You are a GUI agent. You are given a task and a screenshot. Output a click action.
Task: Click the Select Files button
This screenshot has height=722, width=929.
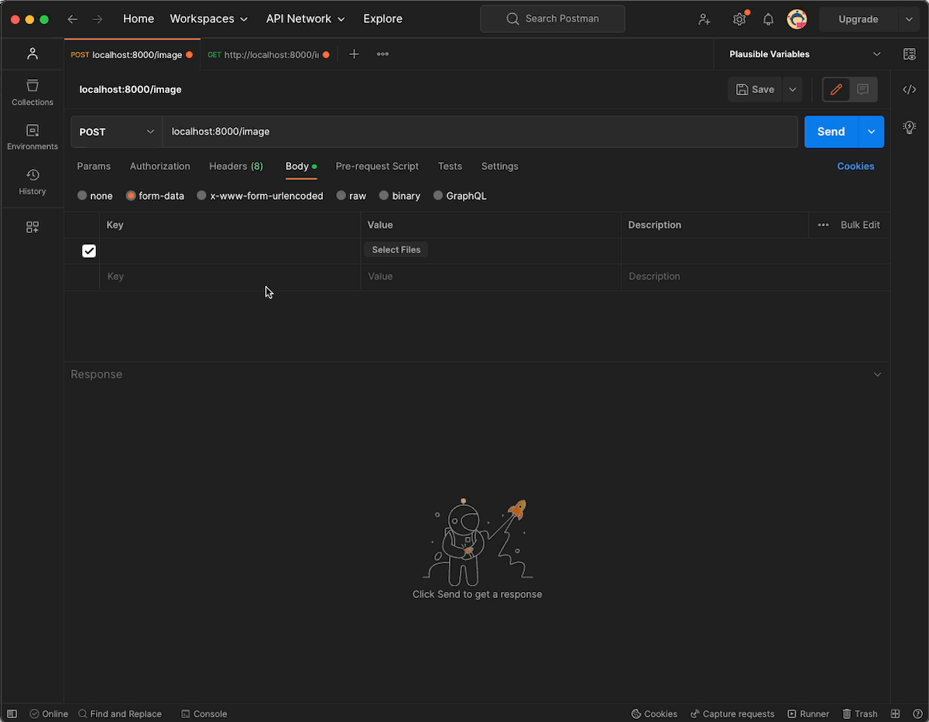[396, 250]
